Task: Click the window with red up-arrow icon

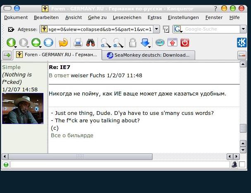Action: click(172, 43)
